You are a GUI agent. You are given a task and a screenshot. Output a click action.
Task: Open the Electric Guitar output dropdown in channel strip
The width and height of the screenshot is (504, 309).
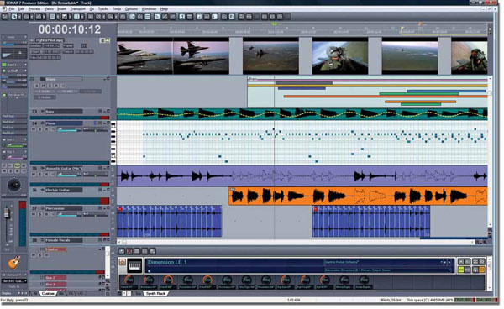[25, 281]
